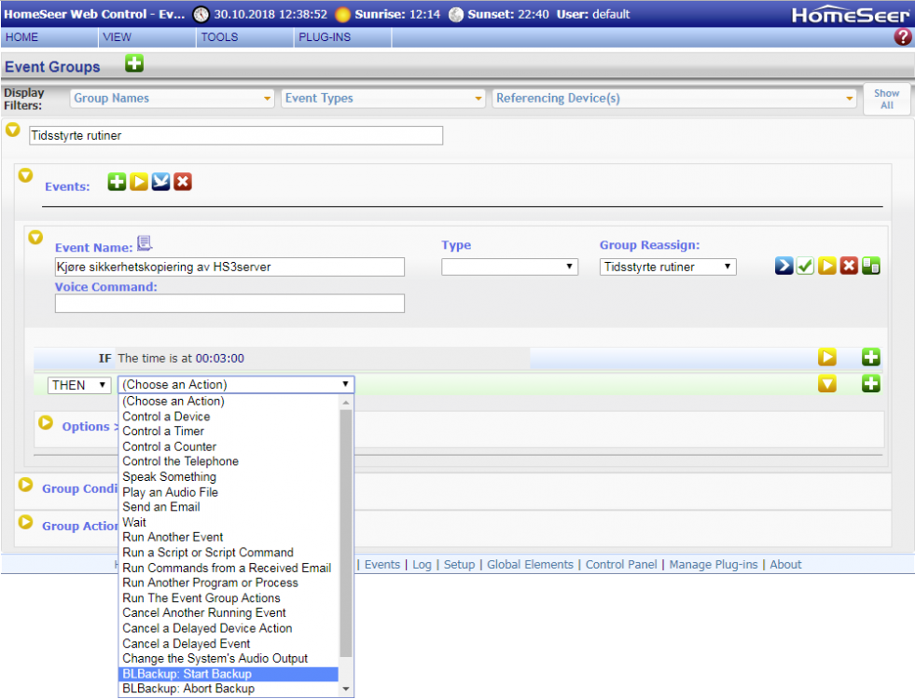The image size is (915, 699).
Task: Open the help question mark icon
Action: click(x=902, y=37)
